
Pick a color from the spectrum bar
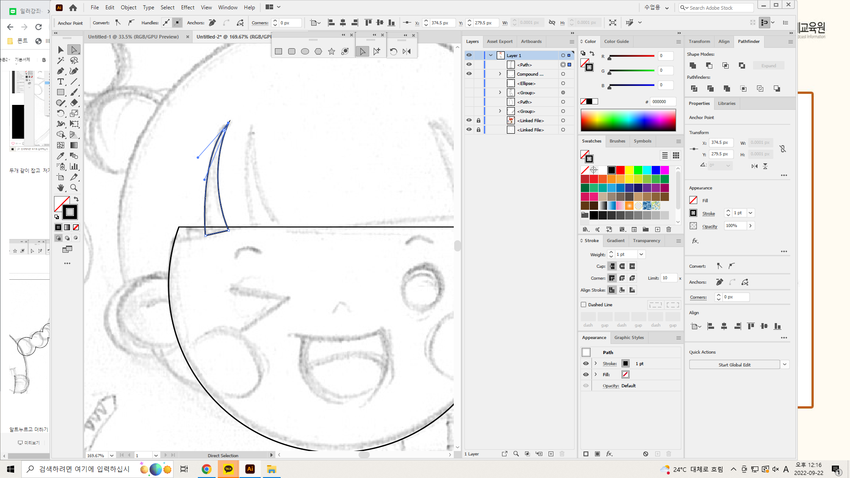click(628, 120)
